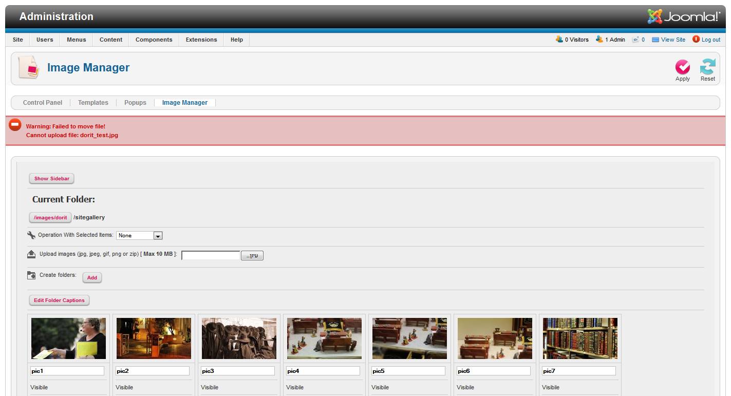Click the Reset arrows icon

pos(707,67)
